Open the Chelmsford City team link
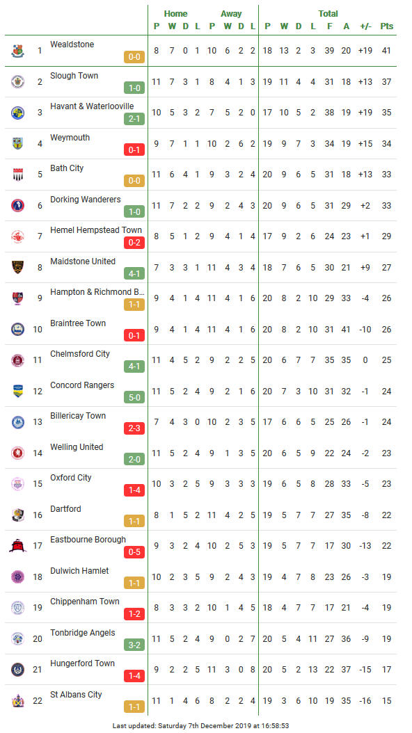Viewport: 412px width, 733px height. point(80,354)
